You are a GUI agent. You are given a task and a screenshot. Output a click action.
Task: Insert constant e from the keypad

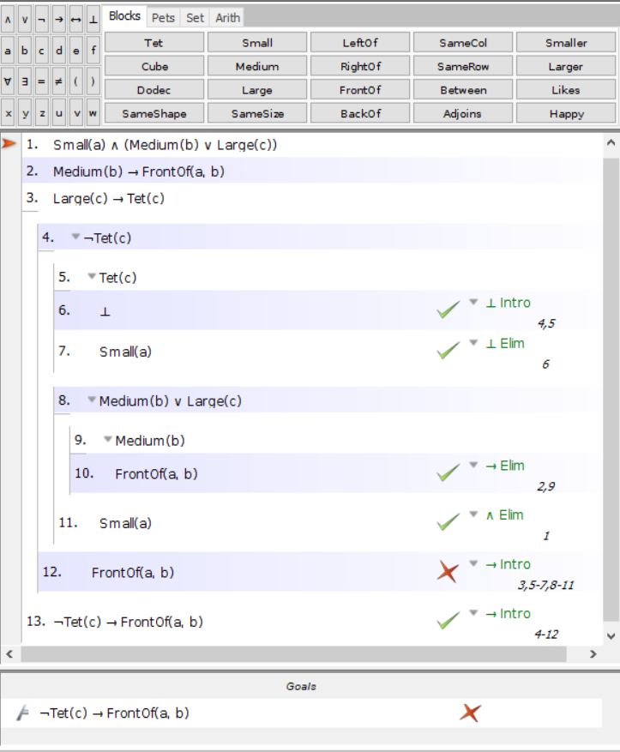76,51
